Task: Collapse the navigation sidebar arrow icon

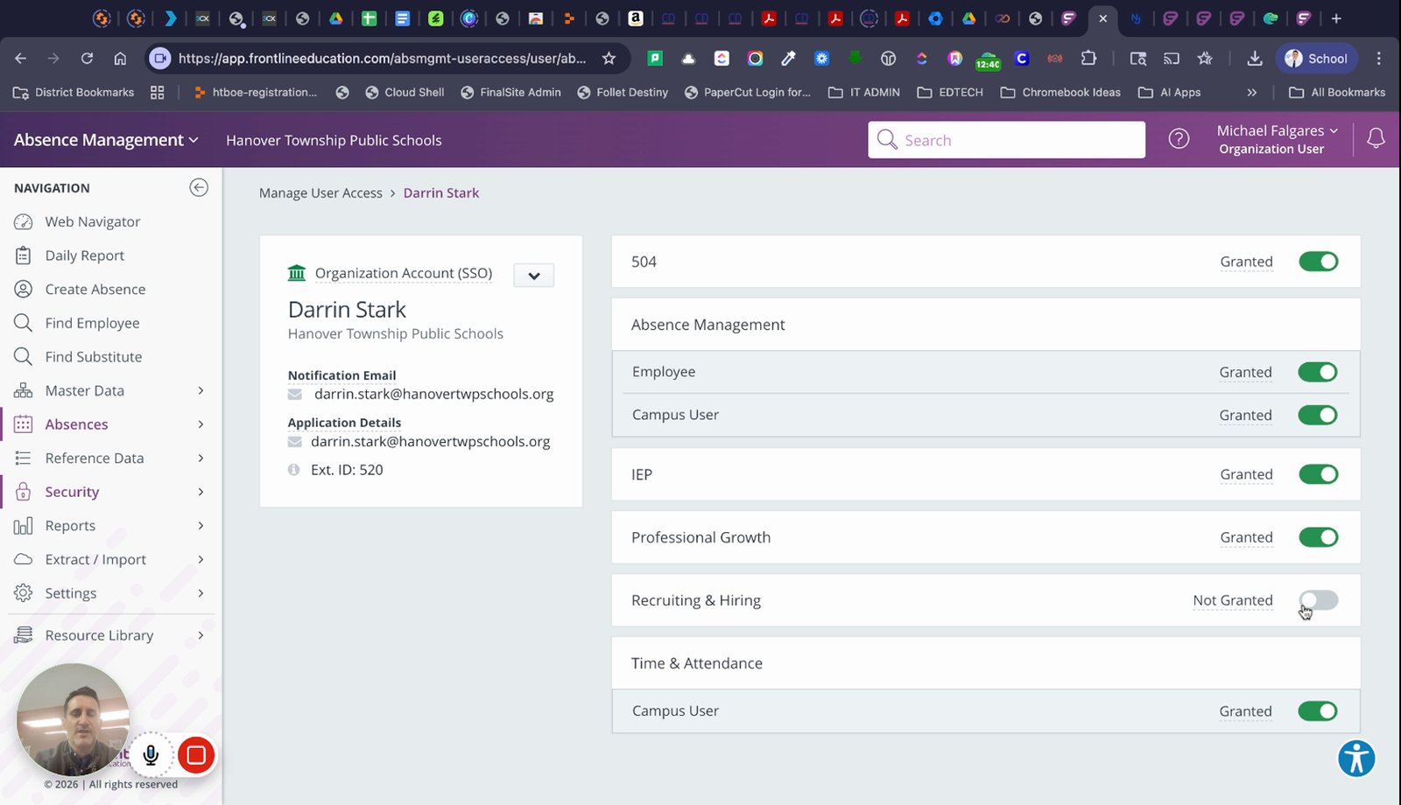Action: pos(199,187)
